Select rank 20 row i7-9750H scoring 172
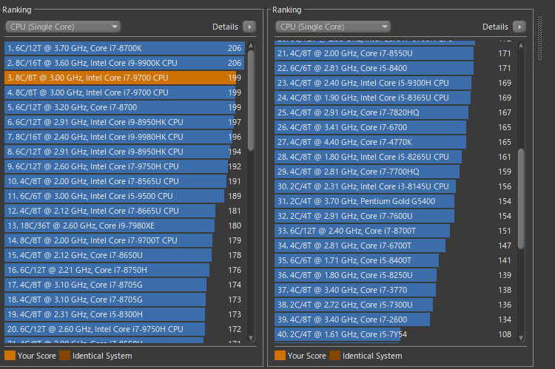555x369 pixels. coord(124,329)
